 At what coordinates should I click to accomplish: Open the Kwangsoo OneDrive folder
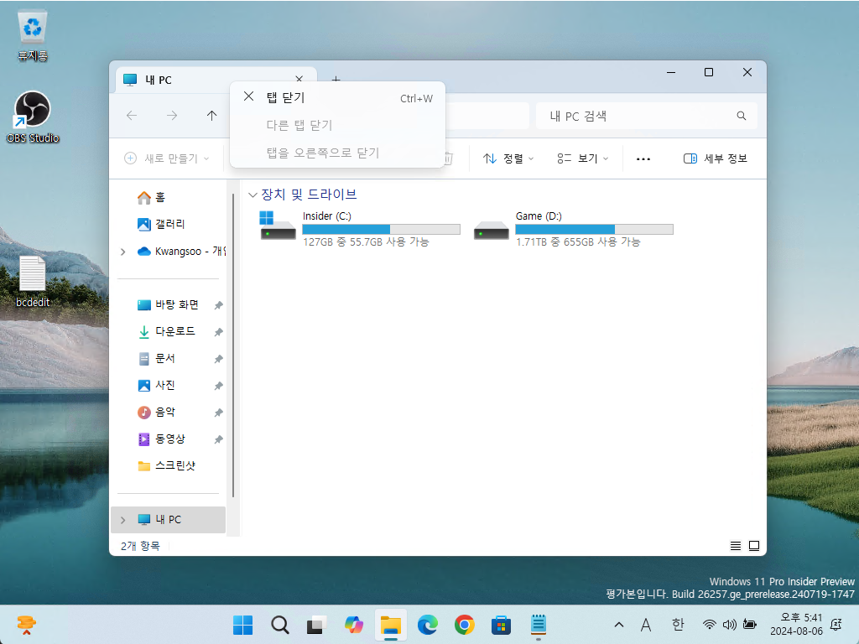(181, 252)
